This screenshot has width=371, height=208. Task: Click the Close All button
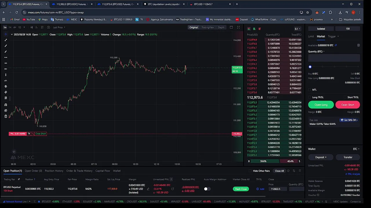pyautogui.click(x=279, y=171)
